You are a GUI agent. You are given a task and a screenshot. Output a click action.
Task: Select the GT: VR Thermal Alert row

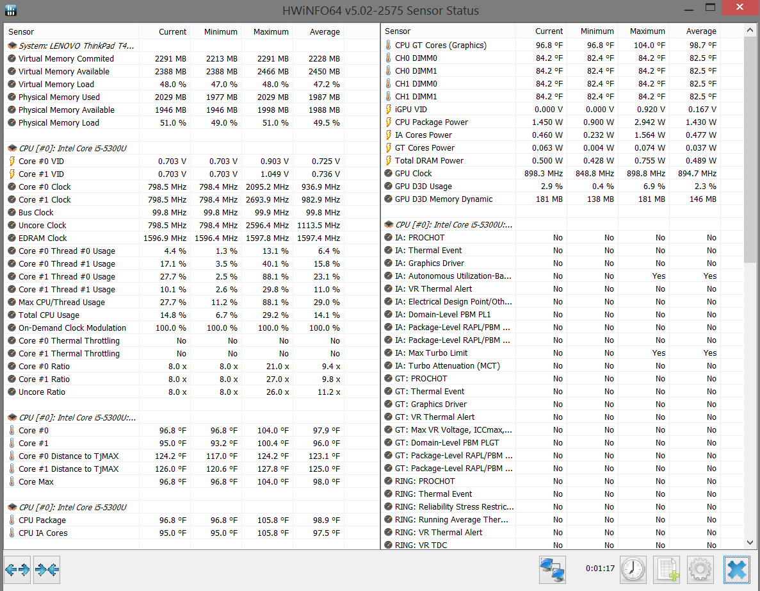550,417
